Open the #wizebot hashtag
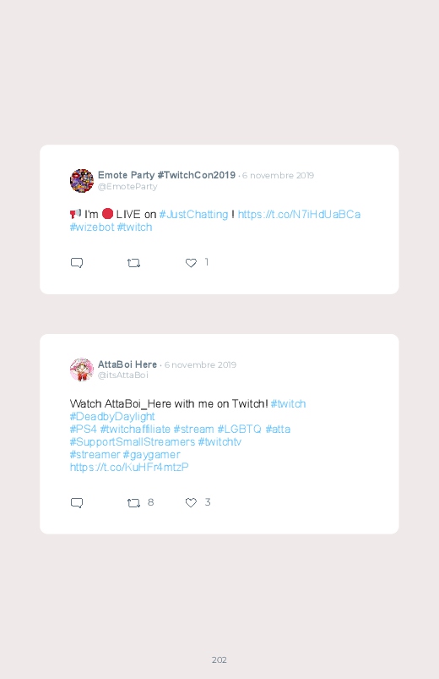Viewport: 439px width, 679px height. (x=92, y=227)
